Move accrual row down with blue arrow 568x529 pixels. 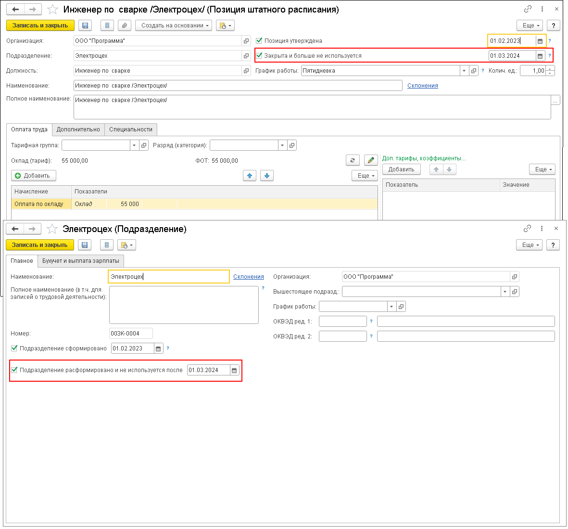(267, 176)
